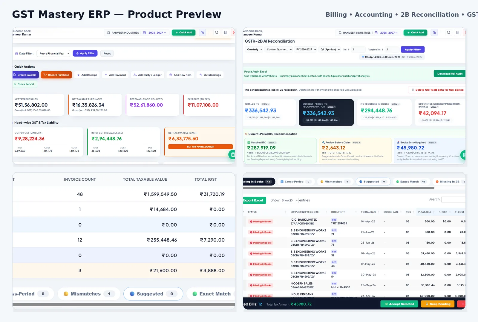
Task: Click the green floating calculator icon beside Books Entry Required
Action: pyautogui.click(x=463, y=155)
